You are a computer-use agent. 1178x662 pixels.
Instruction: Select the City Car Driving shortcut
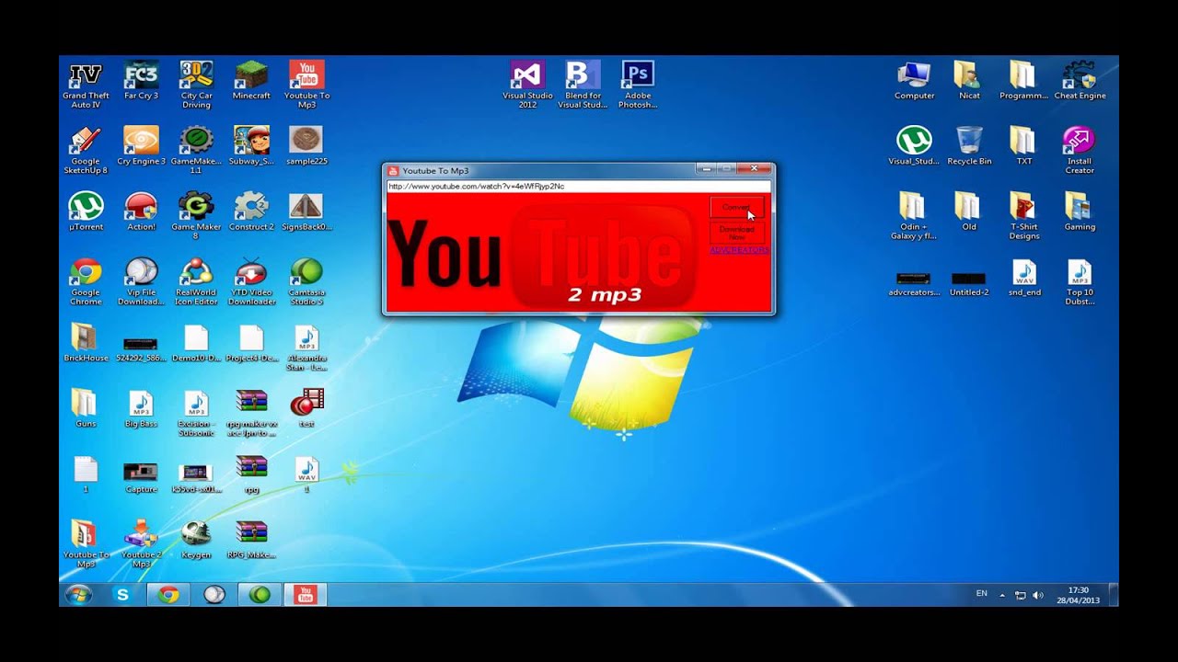(196, 85)
